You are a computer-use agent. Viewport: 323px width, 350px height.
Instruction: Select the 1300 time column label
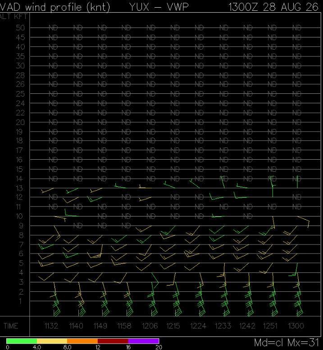point(296,326)
